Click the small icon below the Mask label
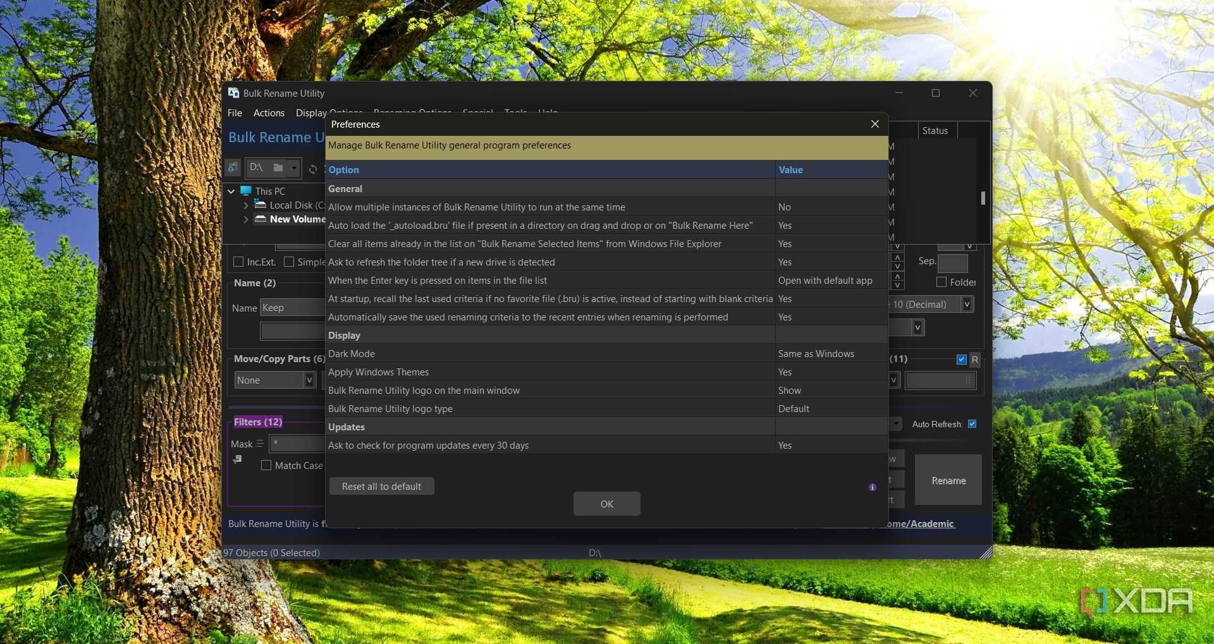Screen dimensions: 1214x644 (x=237, y=459)
